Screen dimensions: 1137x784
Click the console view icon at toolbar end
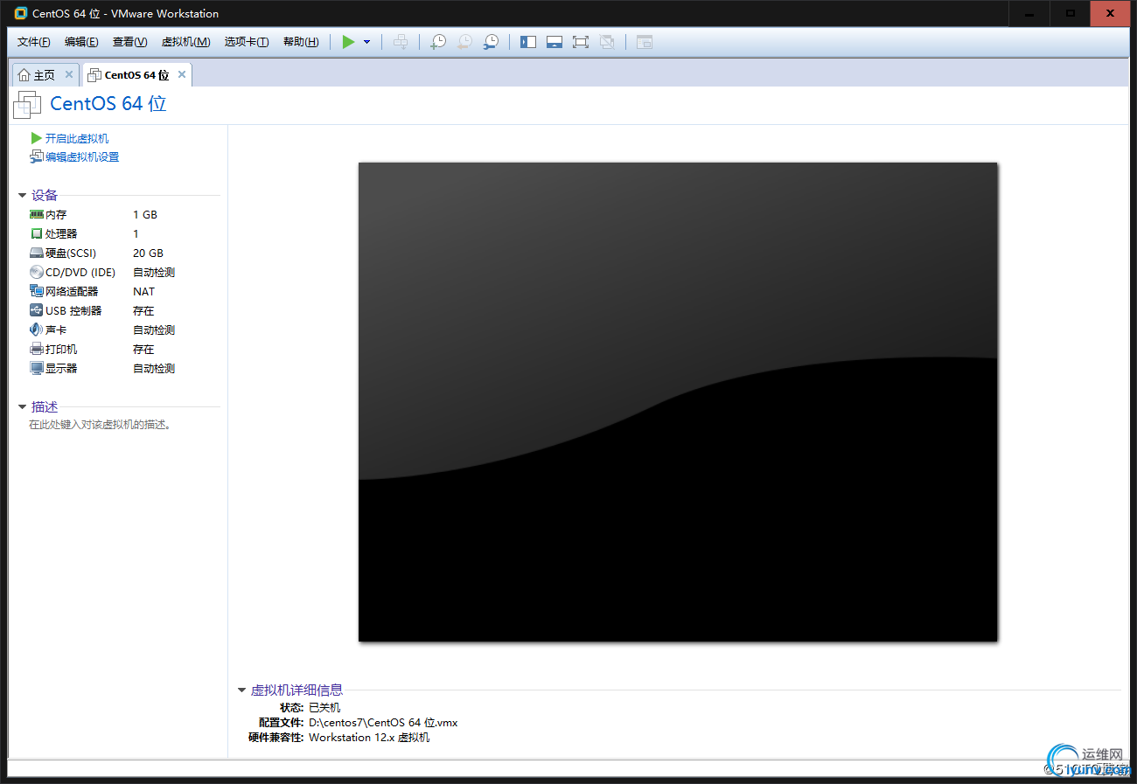(645, 42)
